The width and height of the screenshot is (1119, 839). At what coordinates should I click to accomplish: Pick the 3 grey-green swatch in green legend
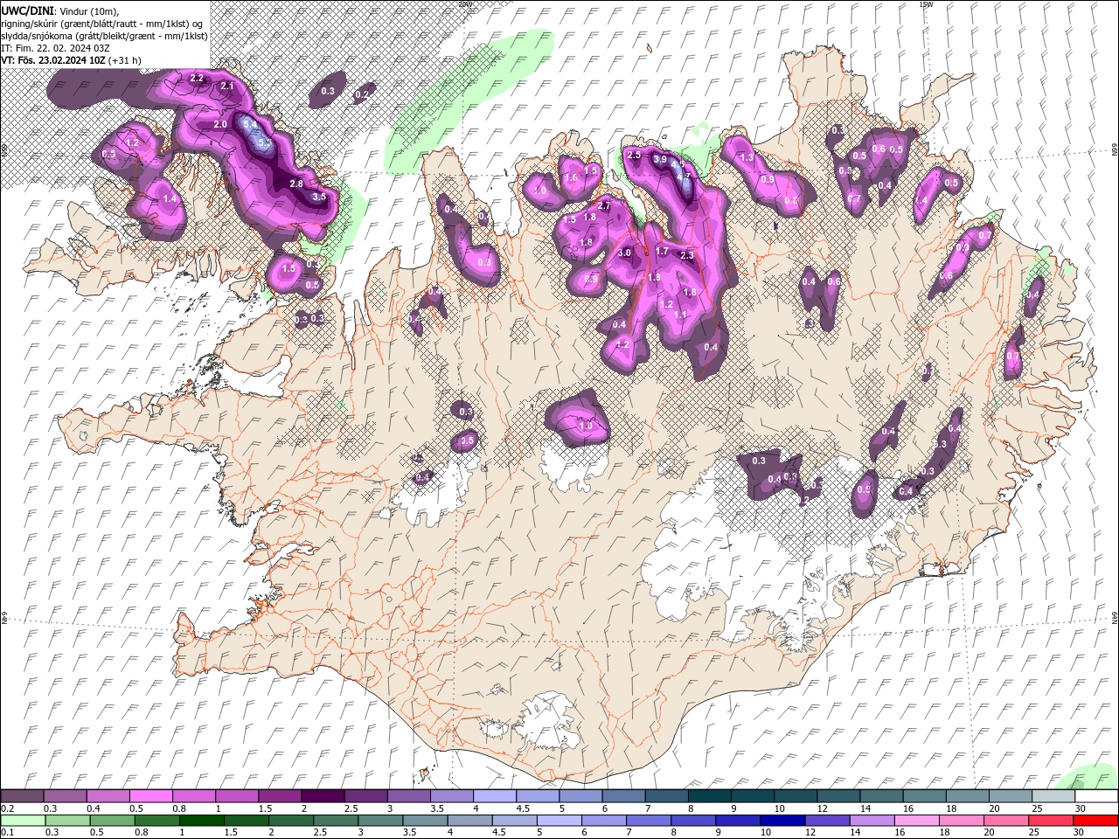coord(381,821)
